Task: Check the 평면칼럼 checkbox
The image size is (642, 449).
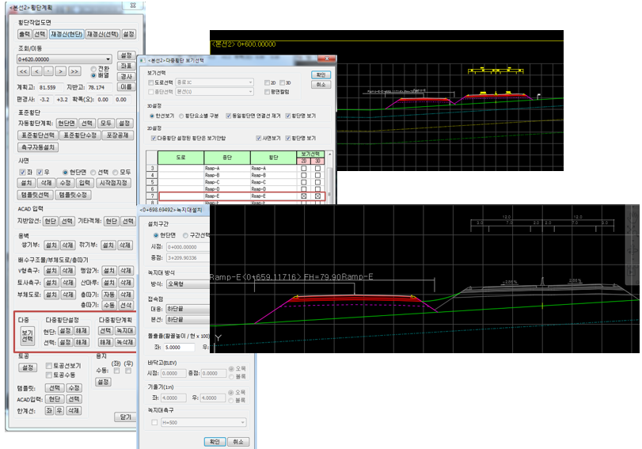Action: pos(268,92)
